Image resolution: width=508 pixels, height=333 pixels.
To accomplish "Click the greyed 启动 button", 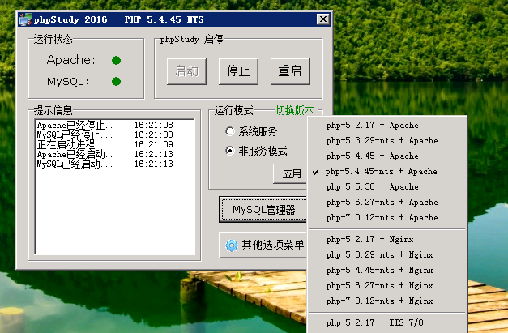I will coord(186,71).
